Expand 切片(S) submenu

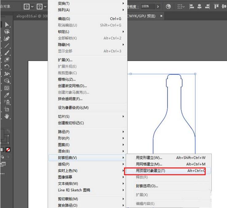pos(88,116)
